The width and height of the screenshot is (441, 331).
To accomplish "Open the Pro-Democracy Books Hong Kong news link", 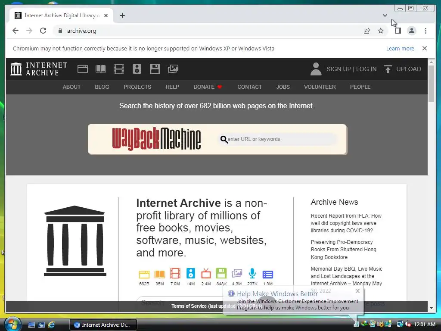I will click(x=343, y=250).
